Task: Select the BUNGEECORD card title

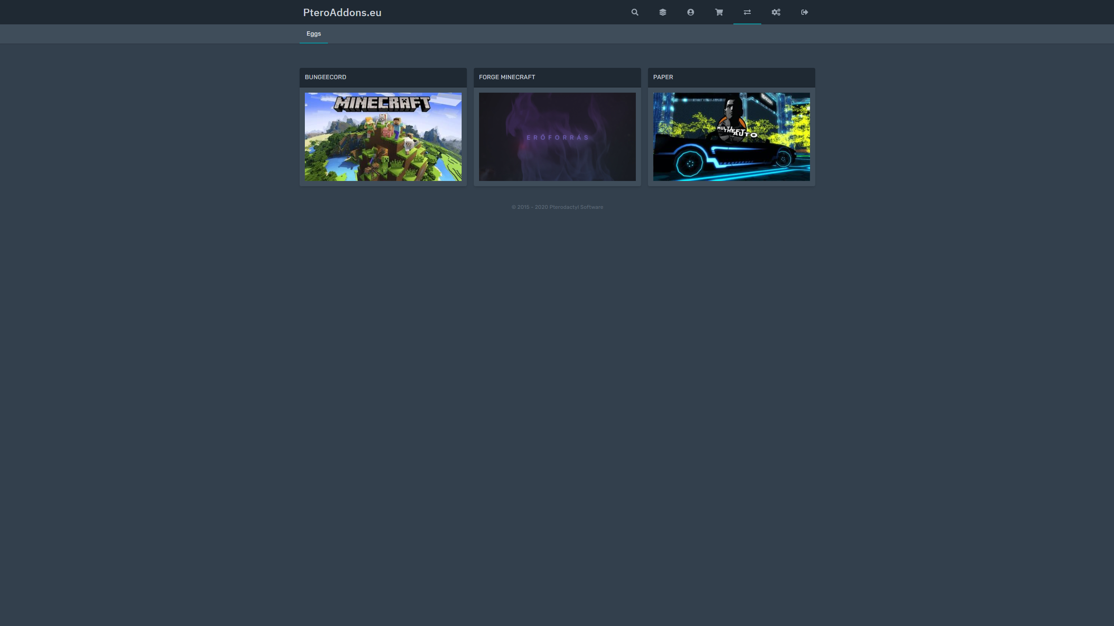Action: coord(325,77)
